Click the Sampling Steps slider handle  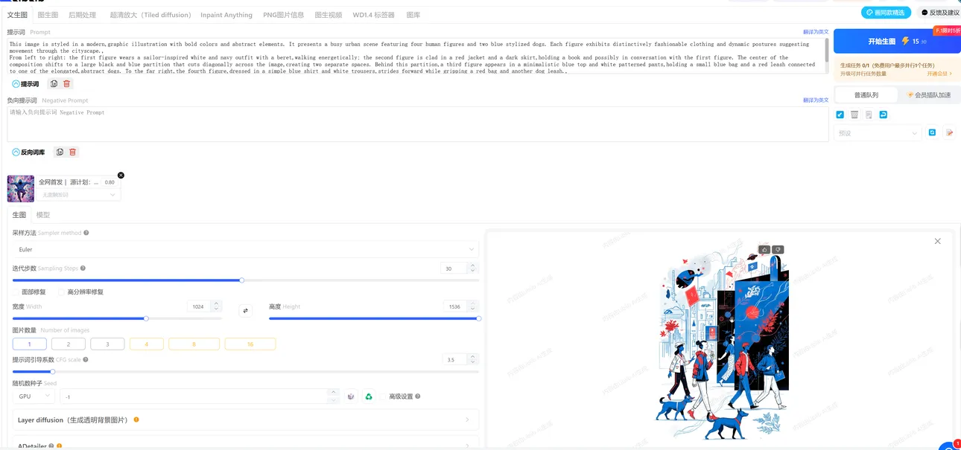(241, 280)
